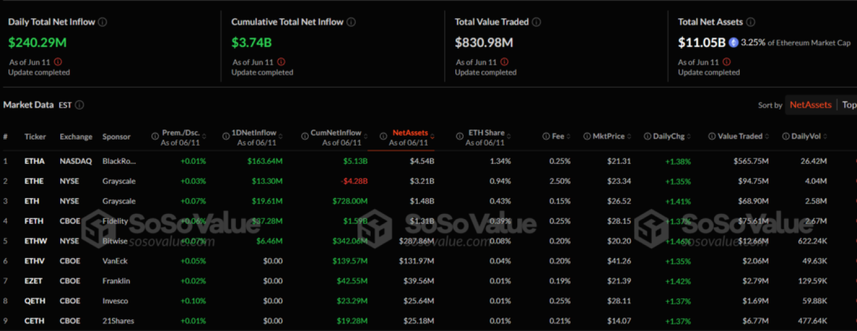Click the Value Traded column header
The image size is (857, 331).
click(740, 136)
